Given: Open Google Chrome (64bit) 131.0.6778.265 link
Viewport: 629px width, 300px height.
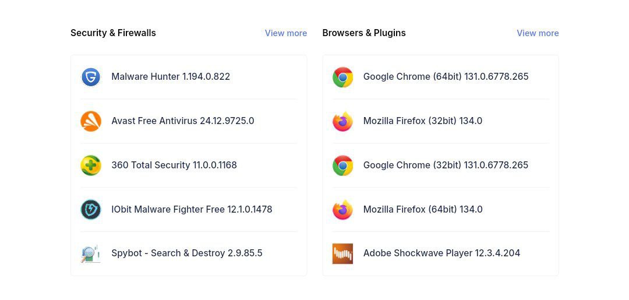Looking at the screenshot, I should [446, 77].
